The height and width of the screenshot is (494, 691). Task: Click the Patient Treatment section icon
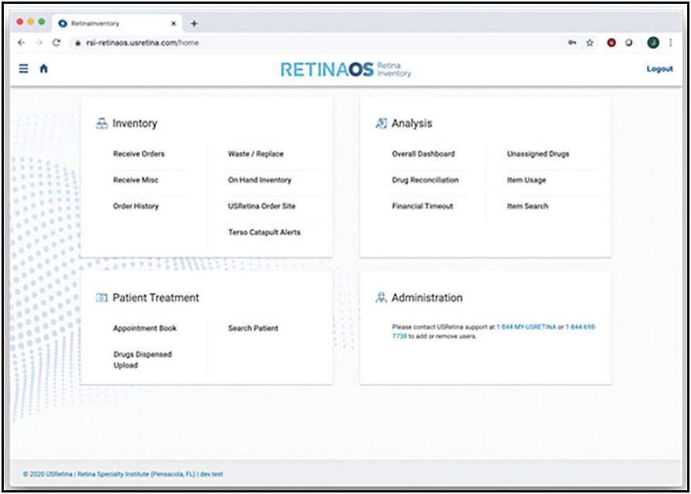(x=100, y=297)
